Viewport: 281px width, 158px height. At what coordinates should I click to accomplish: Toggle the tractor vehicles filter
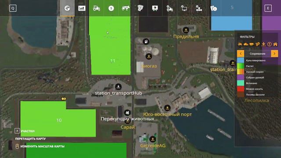(240, 44)
